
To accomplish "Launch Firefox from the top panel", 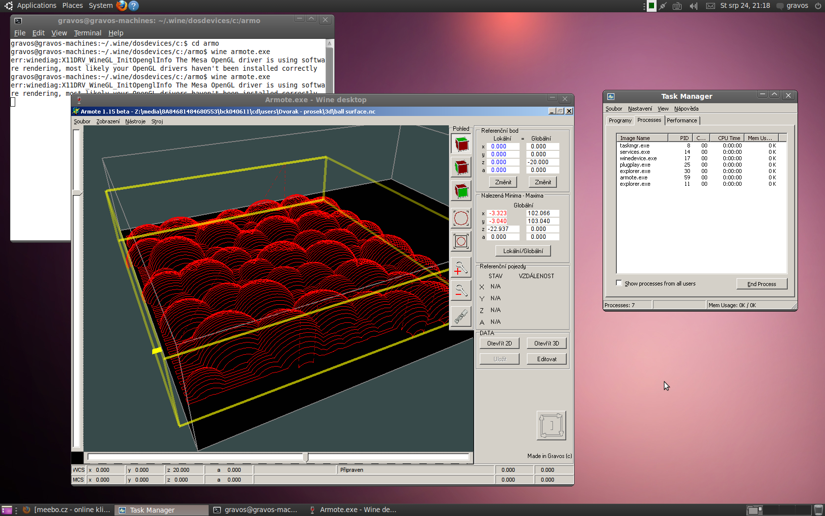I will click(x=121, y=6).
